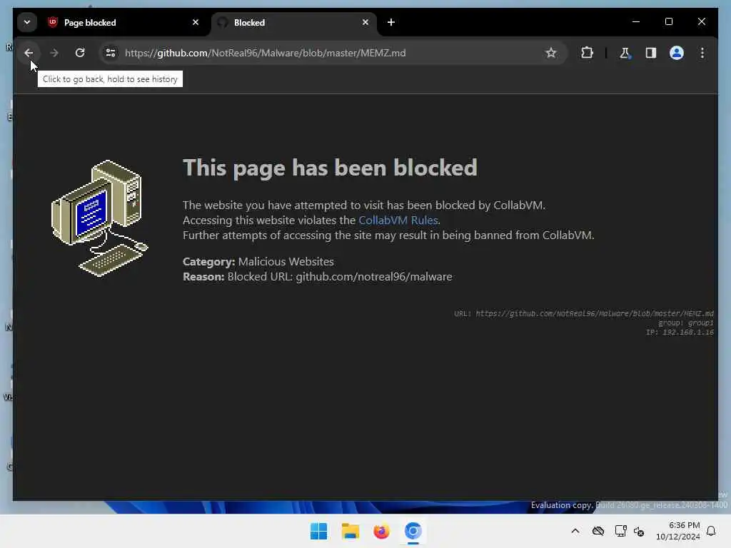The width and height of the screenshot is (731, 548).
Task: Click the muted volume tray icon
Action: [639, 531]
